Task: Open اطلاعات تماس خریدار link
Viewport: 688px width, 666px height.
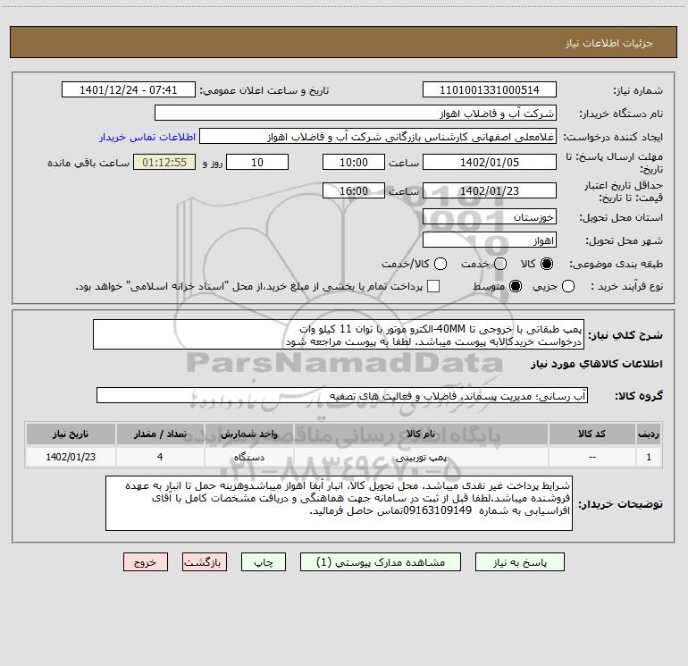Action: click(147, 137)
